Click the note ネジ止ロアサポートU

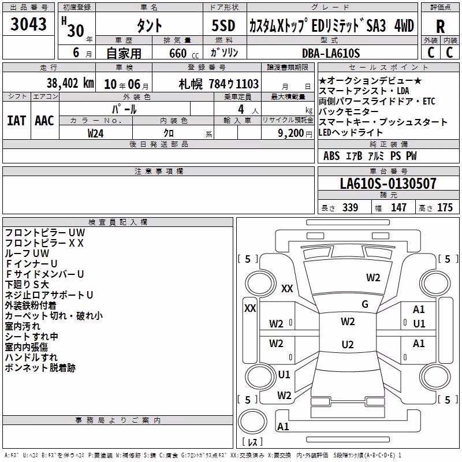point(49,295)
